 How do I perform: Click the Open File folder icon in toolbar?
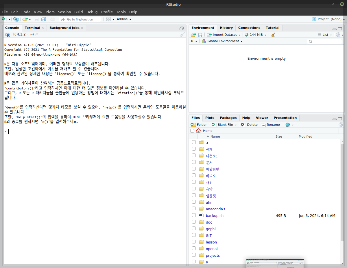[x=25, y=19]
